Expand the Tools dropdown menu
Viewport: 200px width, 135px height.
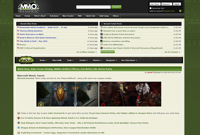pyautogui.click(x=70, y=60)
